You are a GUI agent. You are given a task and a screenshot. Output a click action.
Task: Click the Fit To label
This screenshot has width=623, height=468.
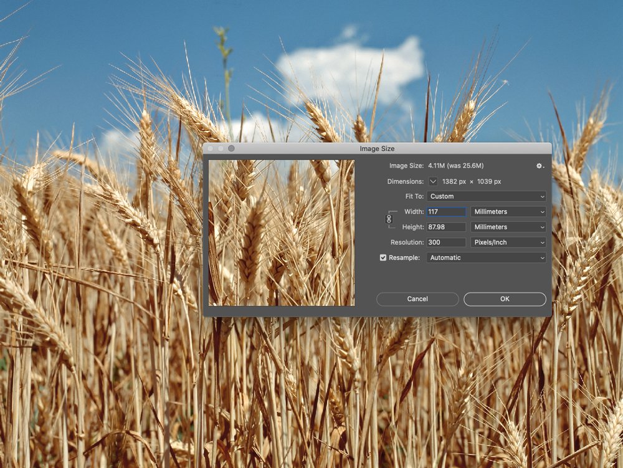tap(414, 196)
